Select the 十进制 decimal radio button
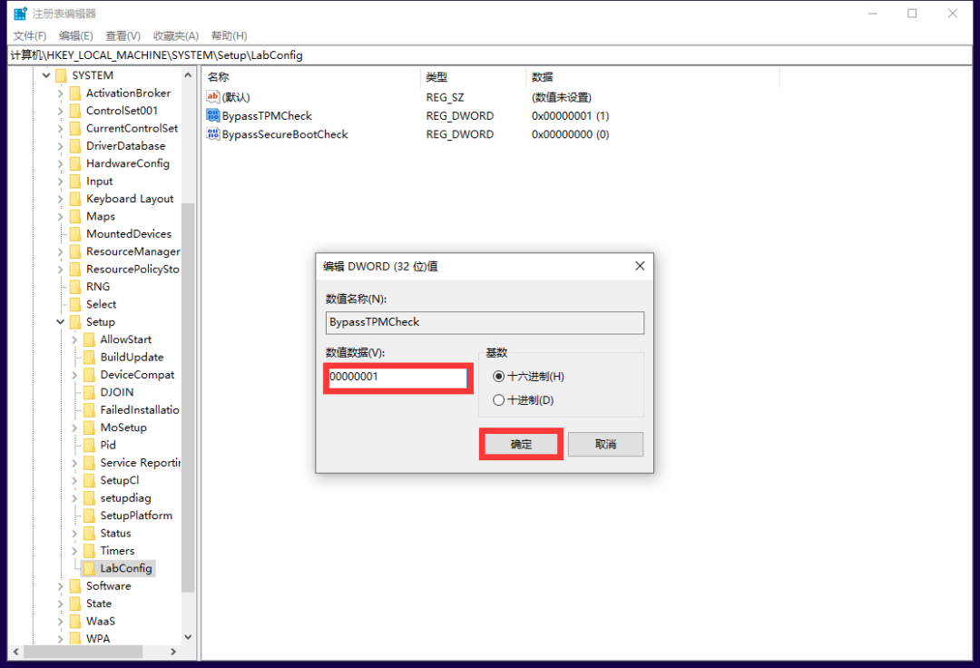Image resolution: width=980 pixels, height=668 pixels. click(x=497, y=400)
